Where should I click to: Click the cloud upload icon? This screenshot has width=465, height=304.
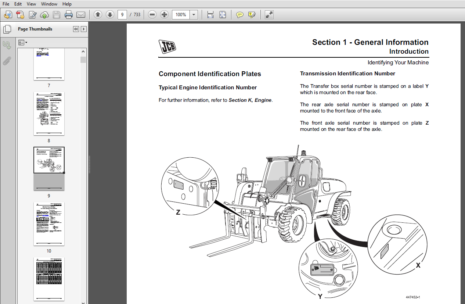click(x=44, y=15)
